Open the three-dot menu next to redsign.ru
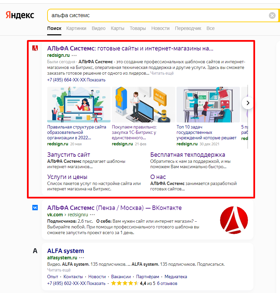The height and width of the screenshot is (293, 280). tap(74, 56)
